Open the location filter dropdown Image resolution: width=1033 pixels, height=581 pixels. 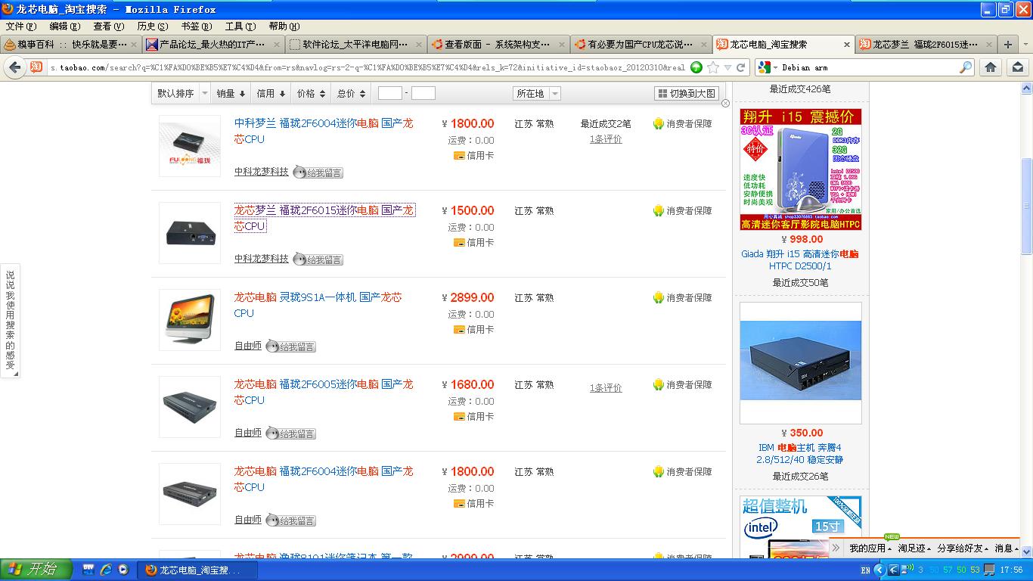(537, 94)
